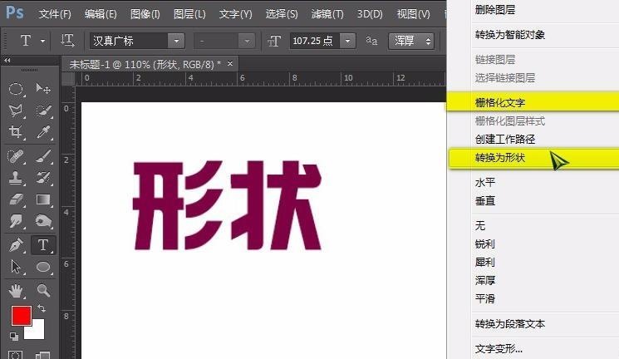Select the Horizontal Type tool
The height and width of the screenshot is (359, 619).
(x=42, y=245)
